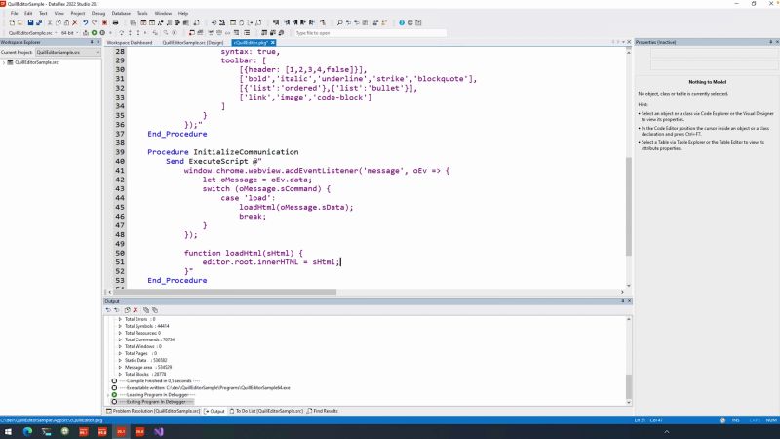780x439 pixels.
Task: Switch to the Workspace Dashboard tab
Action: coord(130,43)
